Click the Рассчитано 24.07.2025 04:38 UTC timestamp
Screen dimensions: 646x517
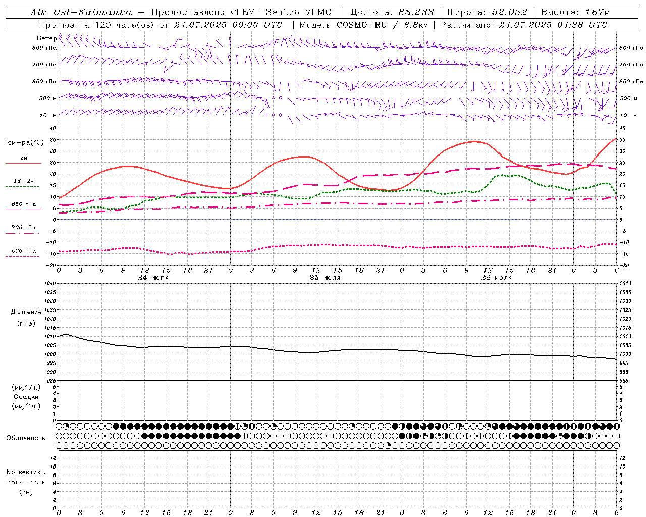[524, 25]
